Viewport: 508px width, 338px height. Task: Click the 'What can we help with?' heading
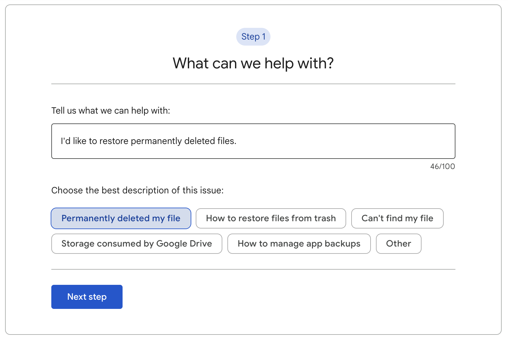click(253, 63)
